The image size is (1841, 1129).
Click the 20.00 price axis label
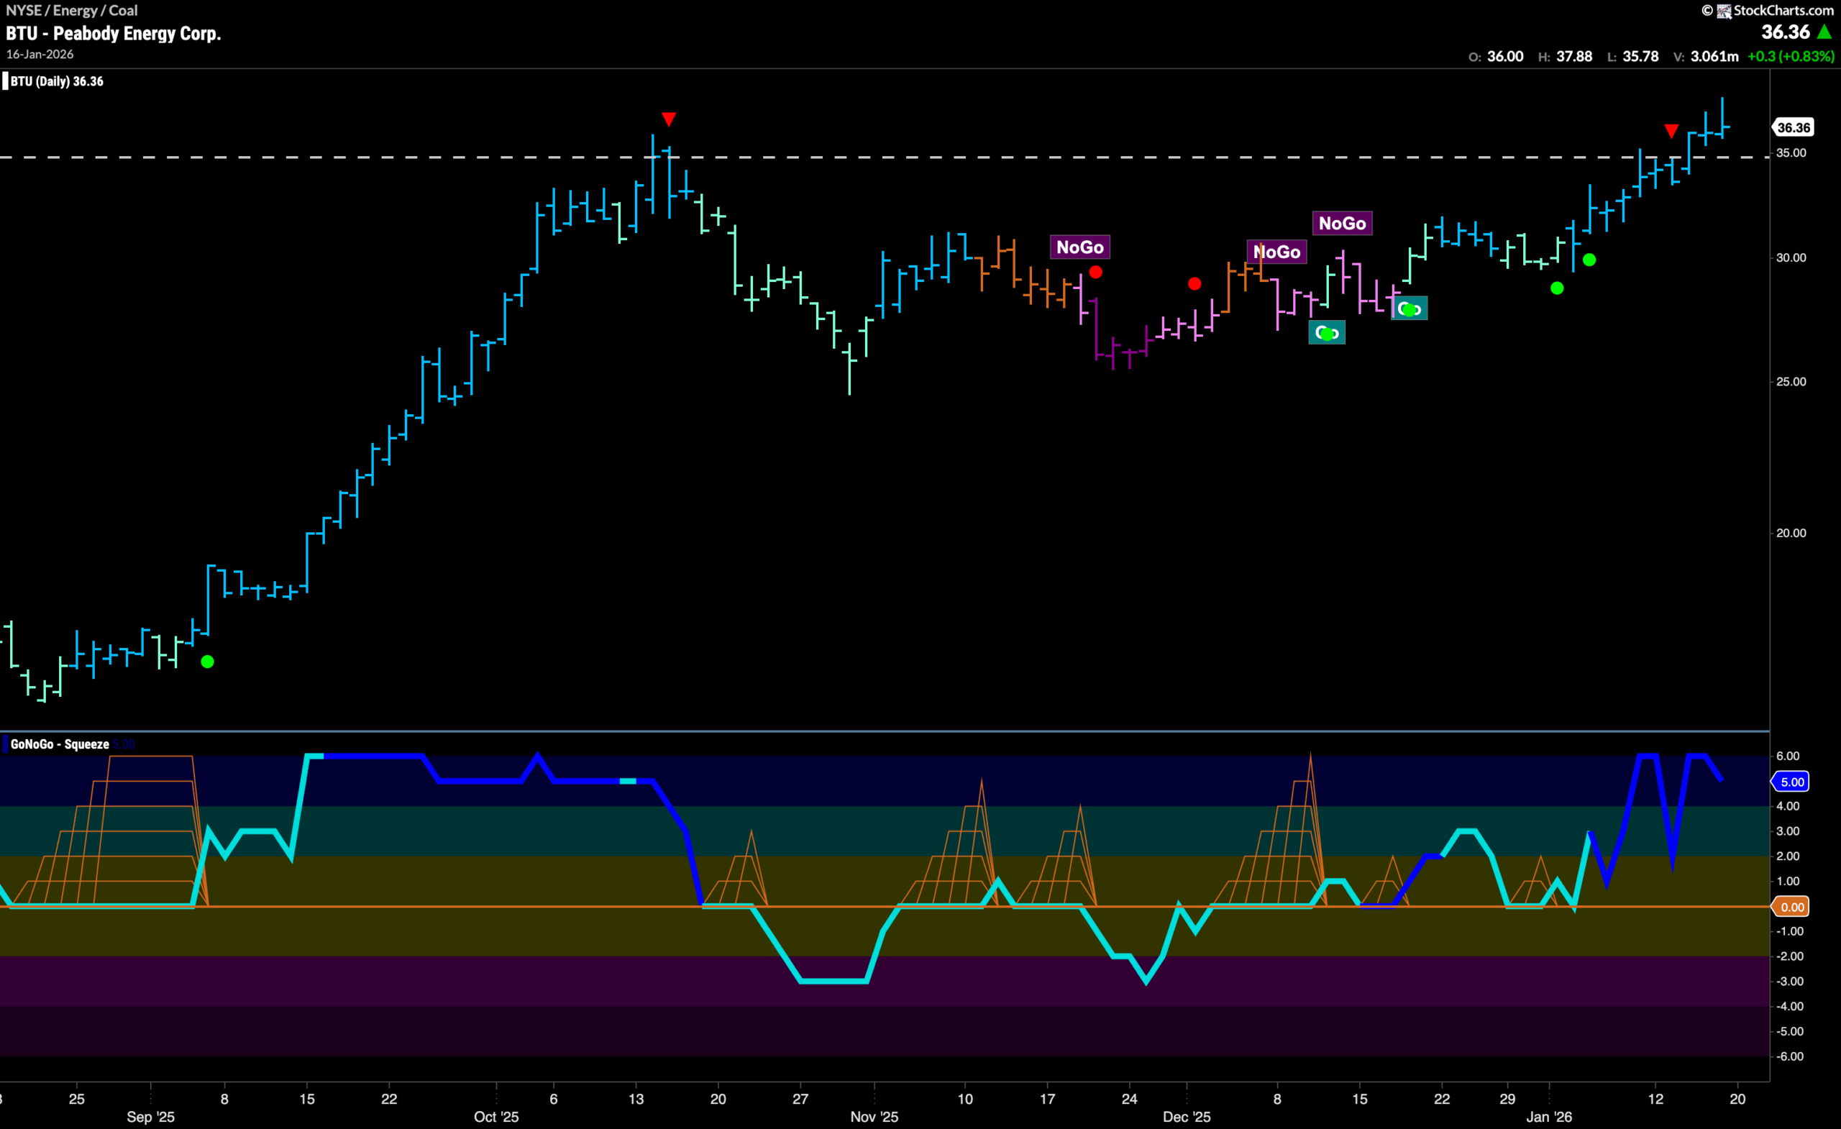tap(1791, 534)
